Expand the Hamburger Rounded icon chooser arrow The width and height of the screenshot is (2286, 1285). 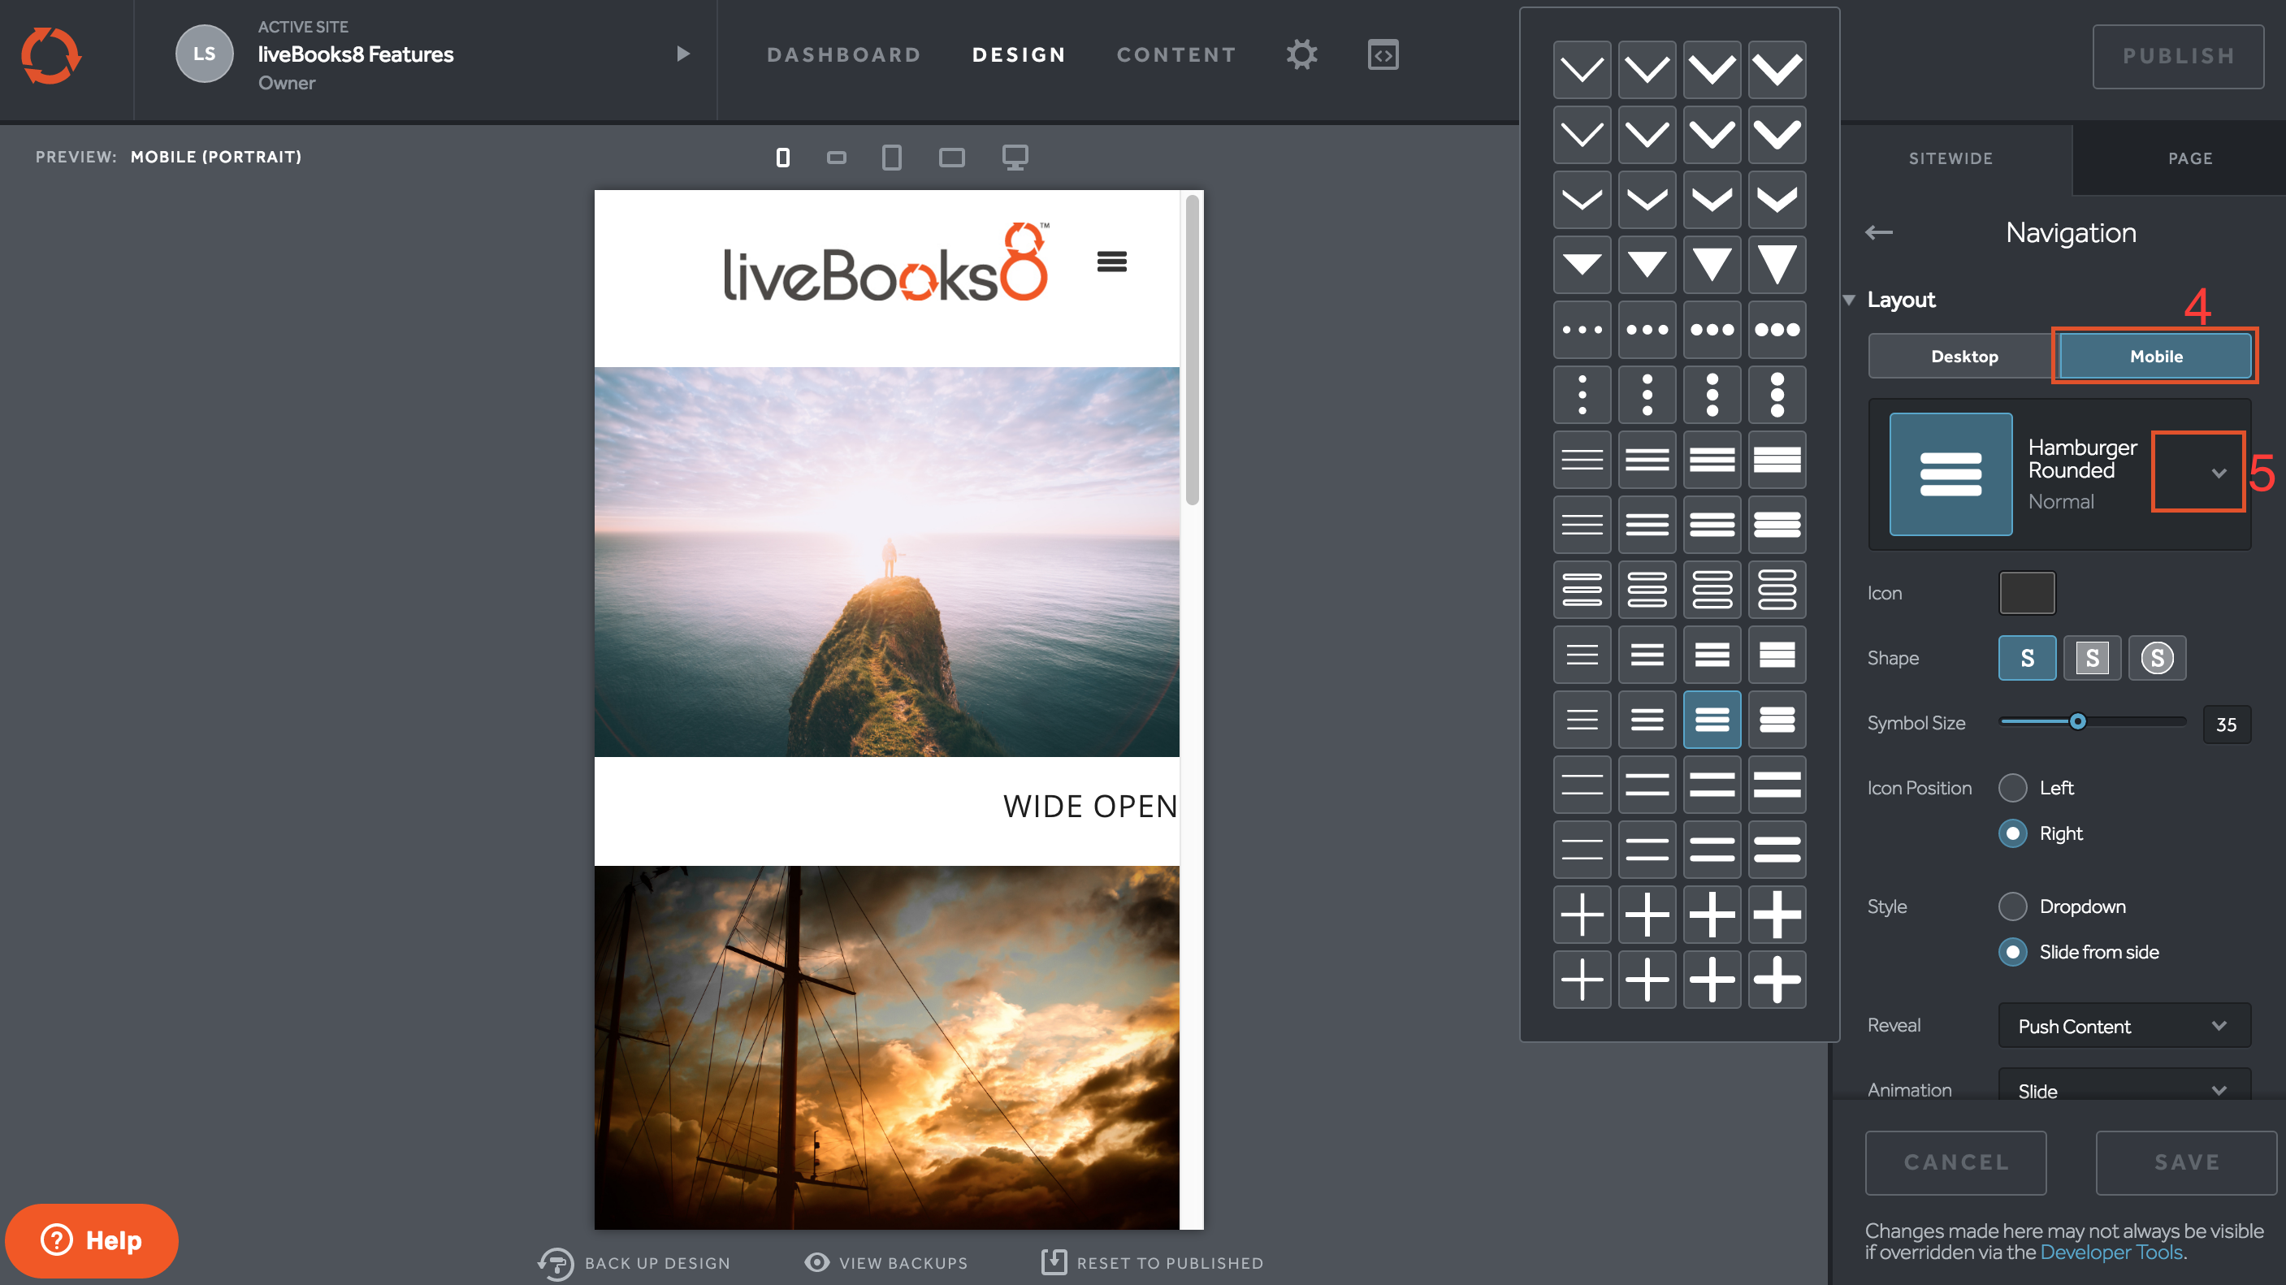pos(2218,473)
